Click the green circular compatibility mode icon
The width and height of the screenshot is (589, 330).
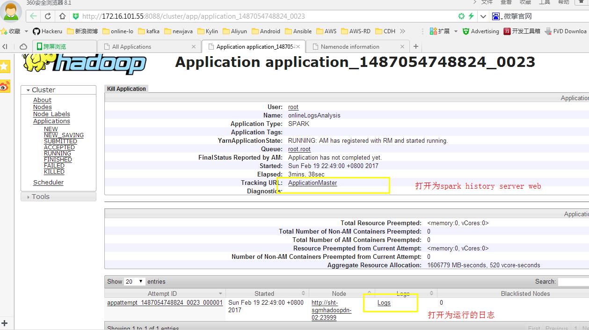coord(461,16)
